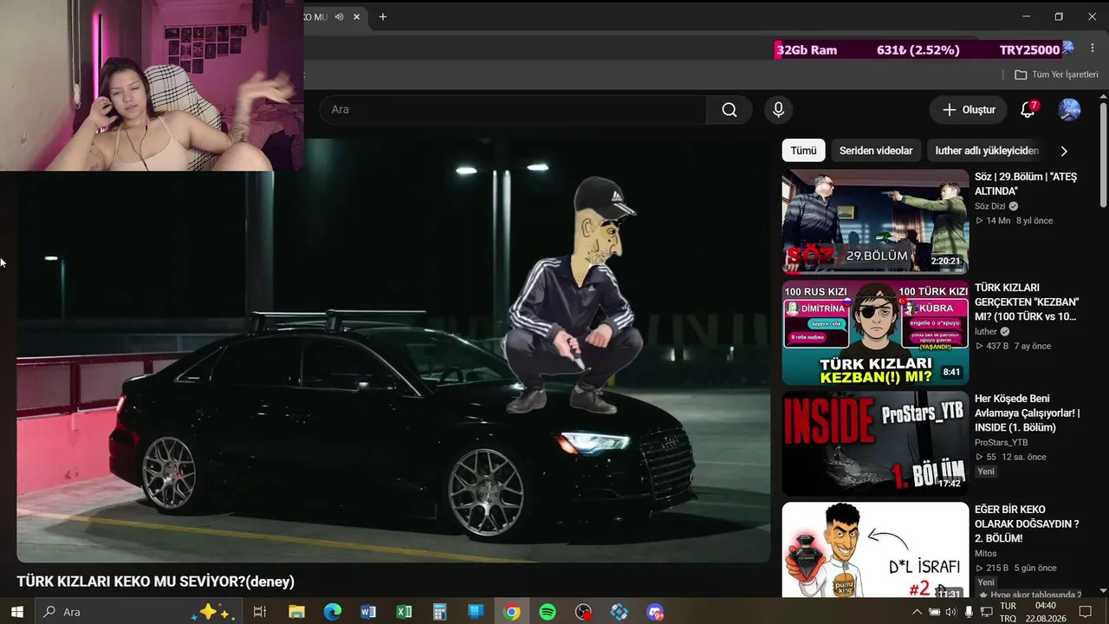Viewport: 1109px width, 624px height.
Task: Mute the tab using its speaker icon
Action: [x=340, y=16]
